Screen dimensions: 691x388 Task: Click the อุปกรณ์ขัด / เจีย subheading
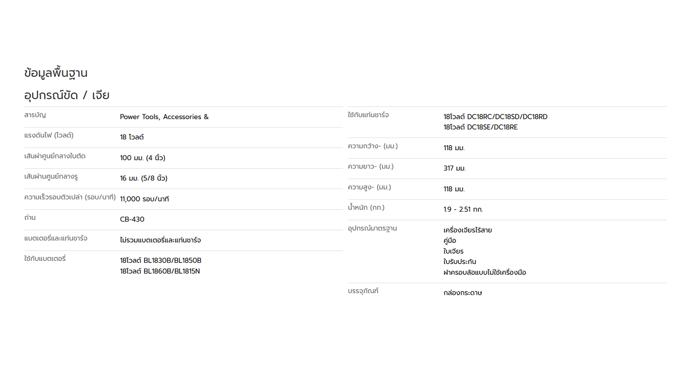[x=67, y=96]
